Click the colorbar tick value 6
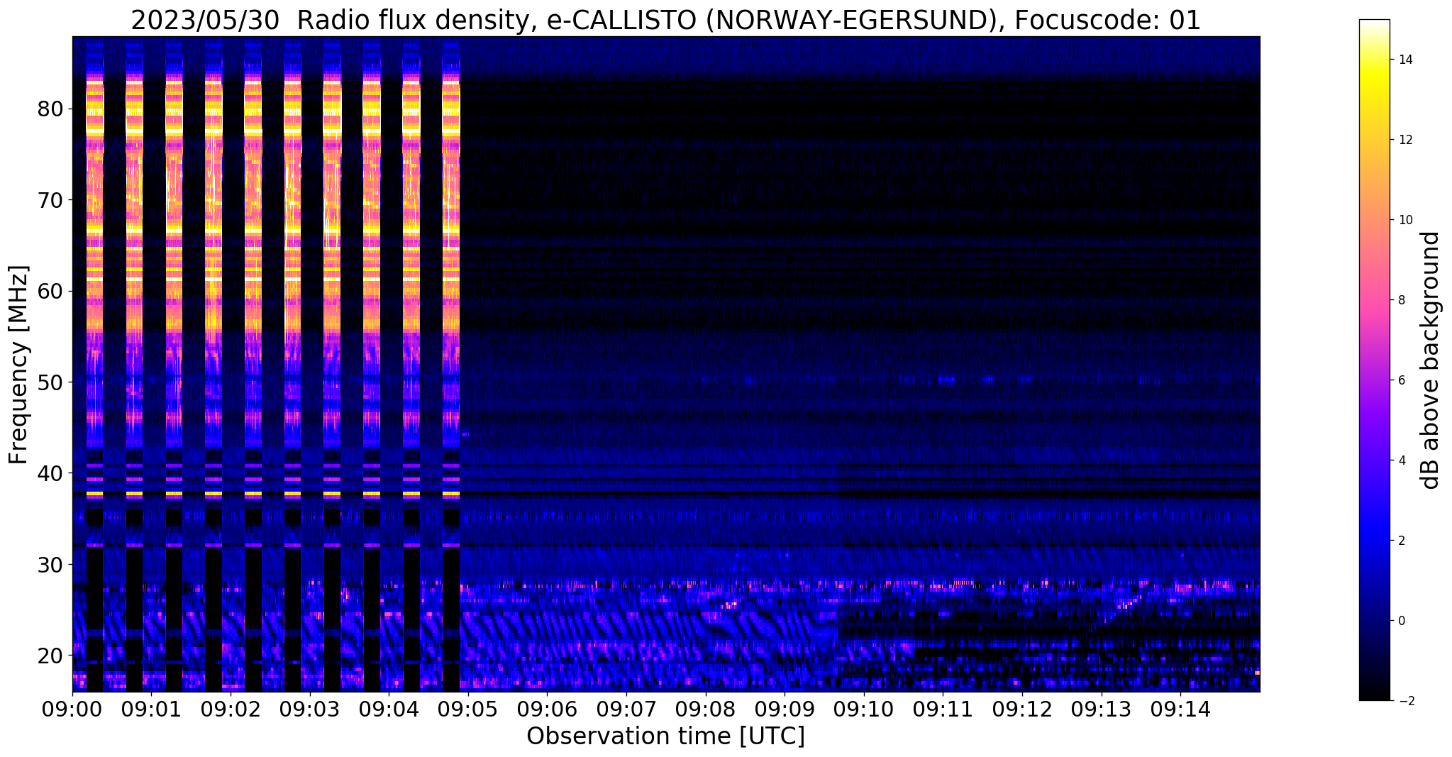Screen dimensions: 1452x757 (x=1402, y=380)
